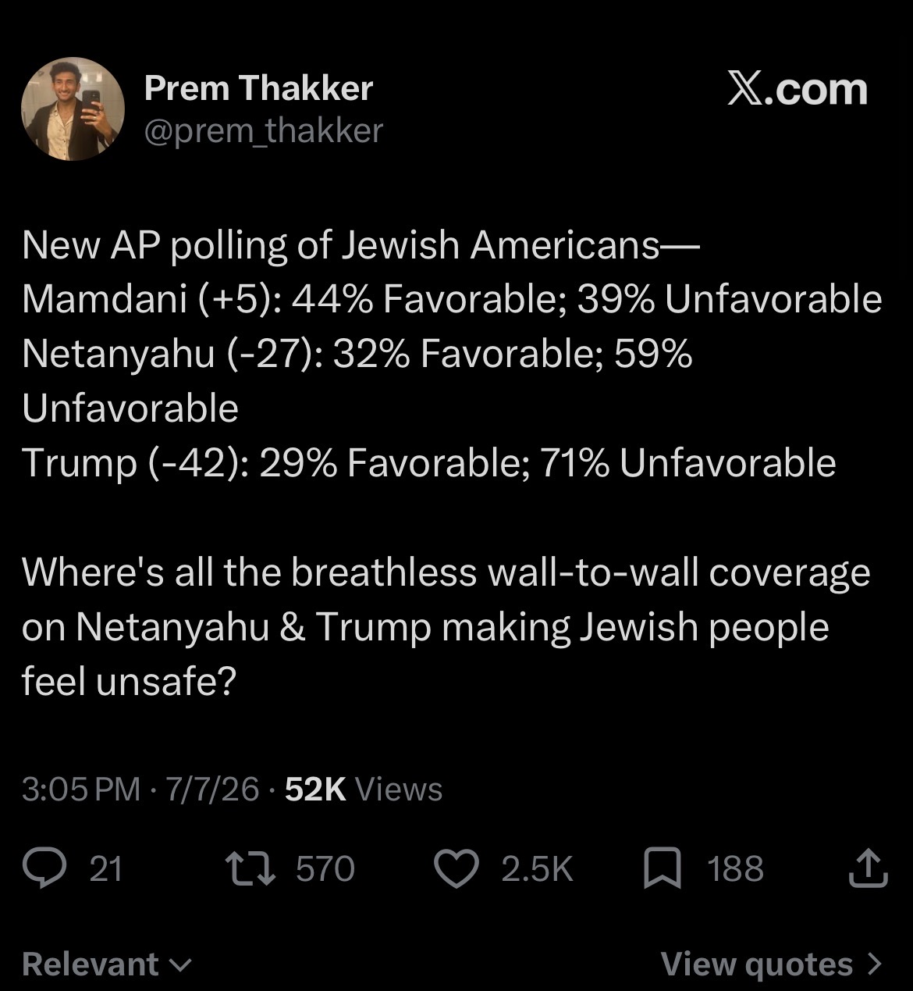Click the 2.5K likes count
Viewport: 913px width, 991px height.
tap(537, 868)
